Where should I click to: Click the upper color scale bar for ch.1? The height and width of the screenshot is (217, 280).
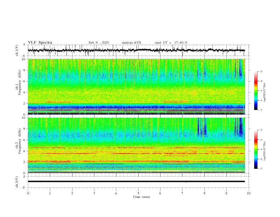[x=256, y=91]
